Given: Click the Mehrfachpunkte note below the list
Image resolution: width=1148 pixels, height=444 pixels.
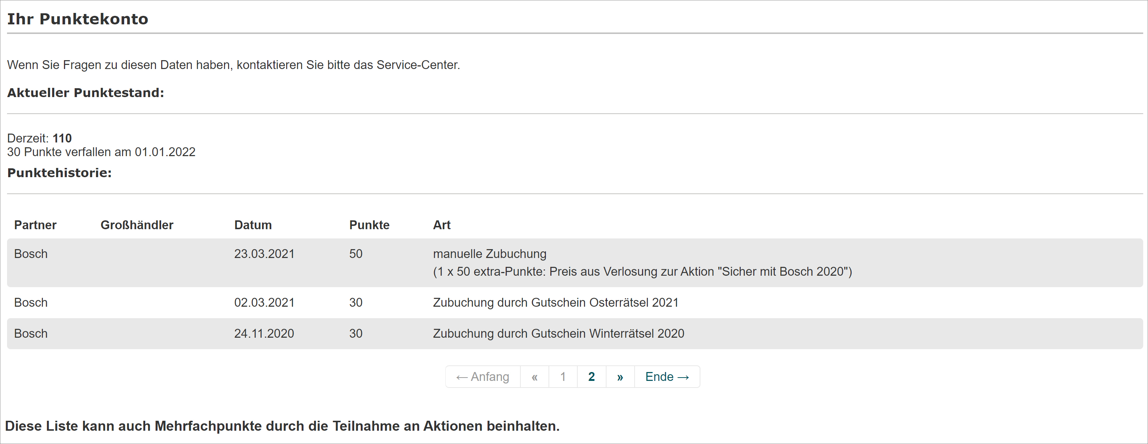Looking at the screenshot, I should 282,426.
